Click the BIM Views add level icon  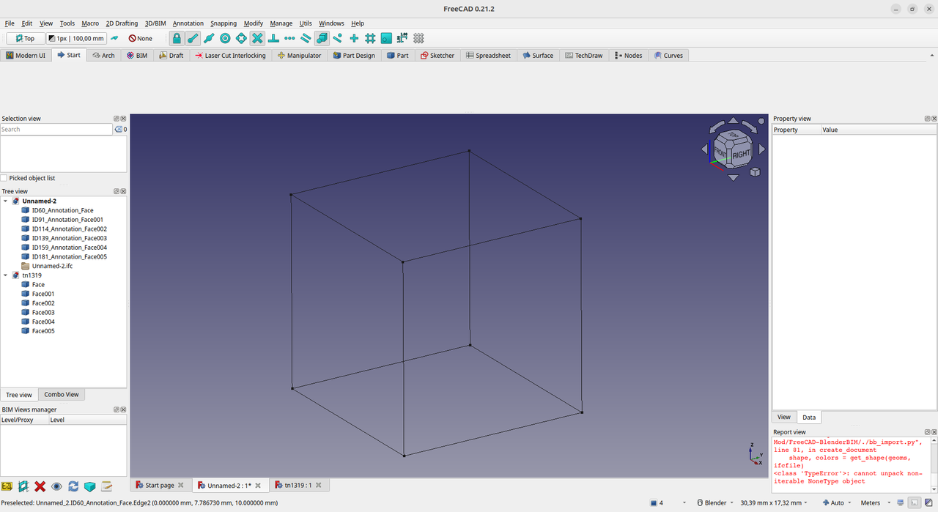tap(7, 486)
